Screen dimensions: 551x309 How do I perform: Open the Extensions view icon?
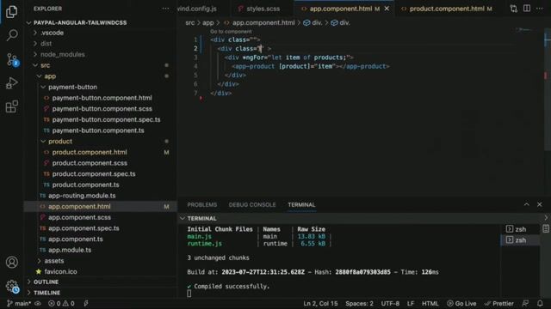pyautogui.click(x=12, y=106)
